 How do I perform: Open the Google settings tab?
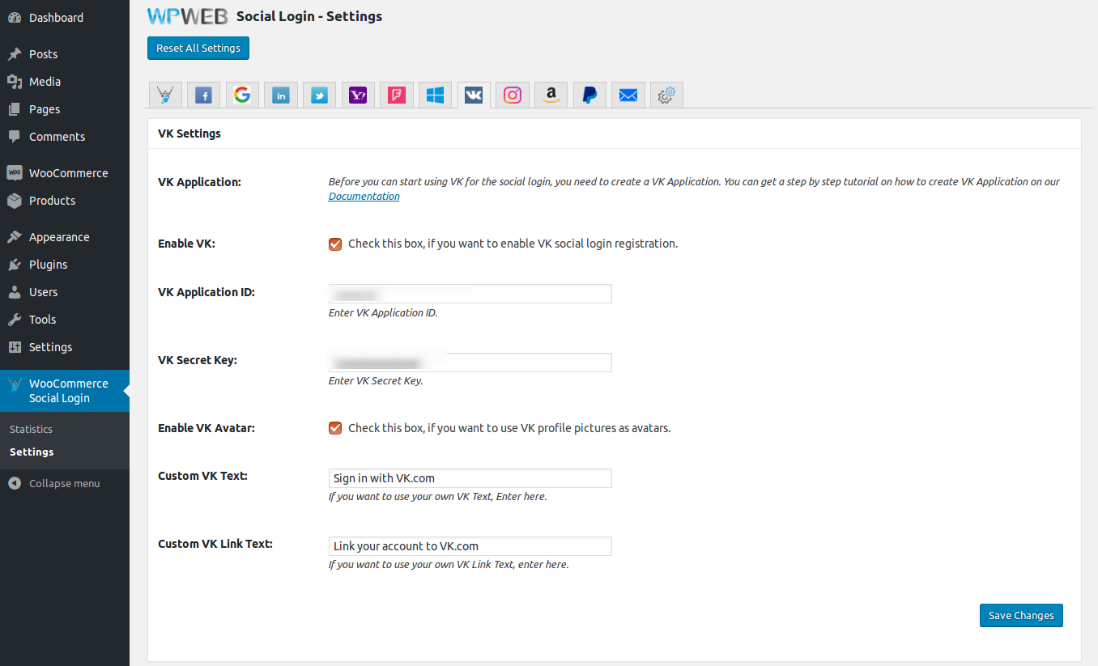click(242, 95)
